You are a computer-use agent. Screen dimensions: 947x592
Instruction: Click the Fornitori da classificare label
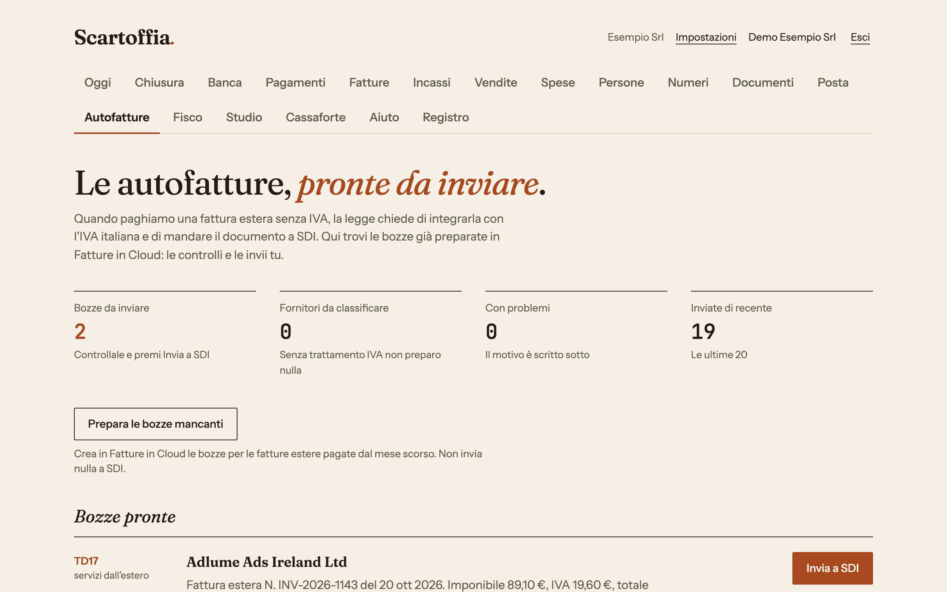334,308
